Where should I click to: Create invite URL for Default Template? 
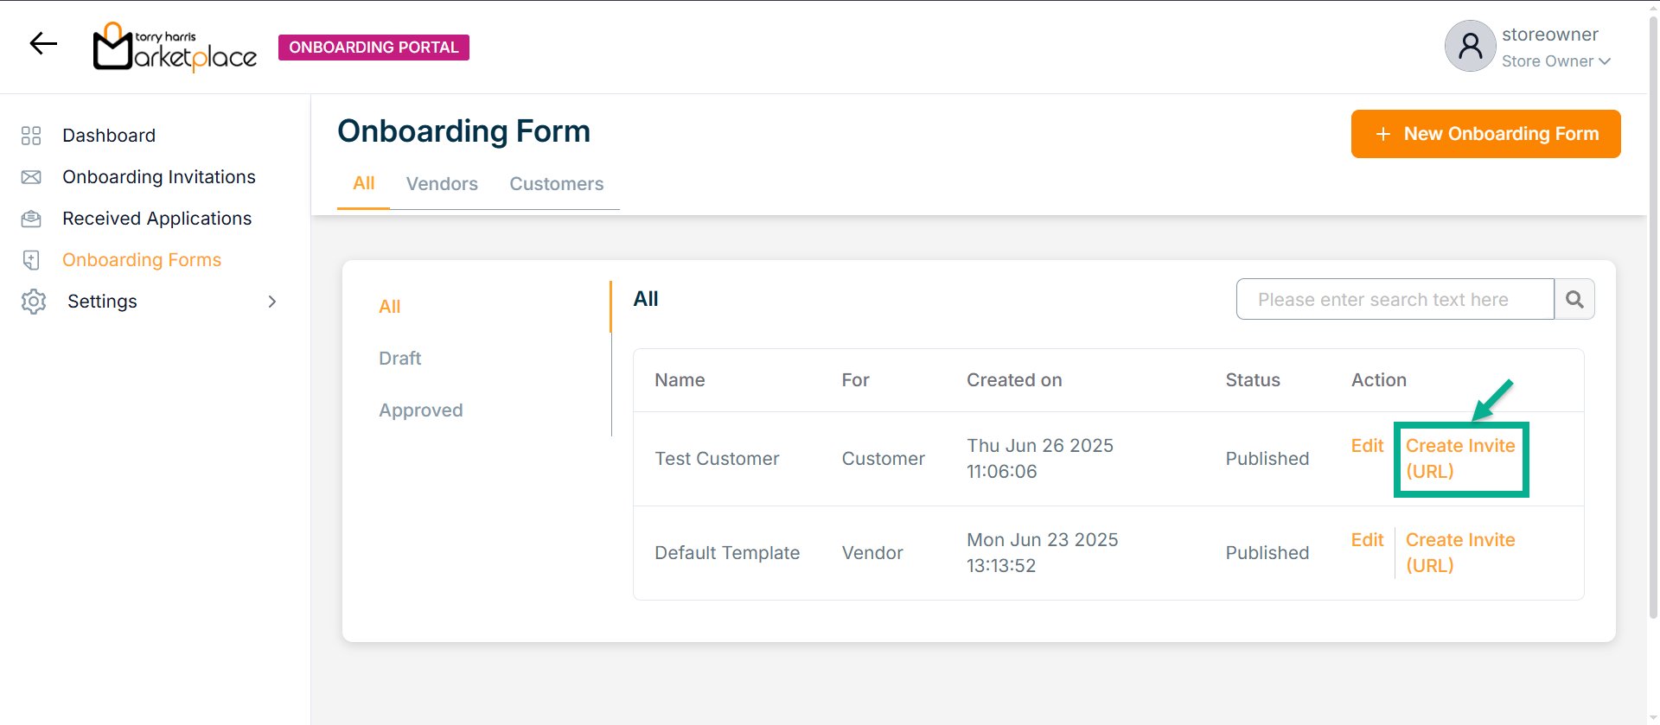(1459, 552)
